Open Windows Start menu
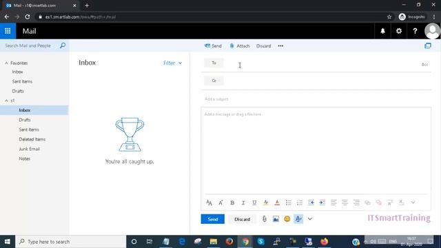This screenshot has height=248, width=441. pos(8,242)
